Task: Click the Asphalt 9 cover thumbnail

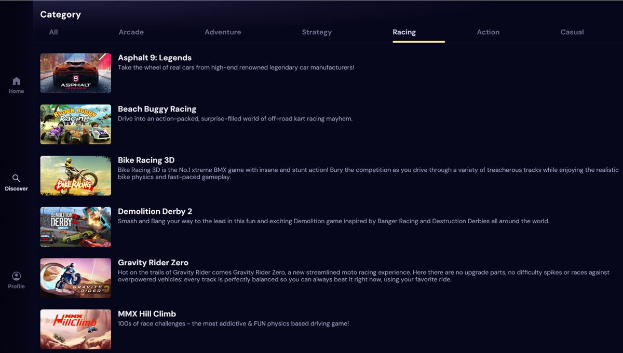Action: click(x=75, y=73)
